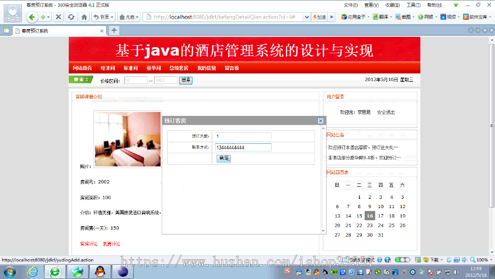Open the 总统套房 room category
This screenshot has height=279, width=495.
click(179, 68)
